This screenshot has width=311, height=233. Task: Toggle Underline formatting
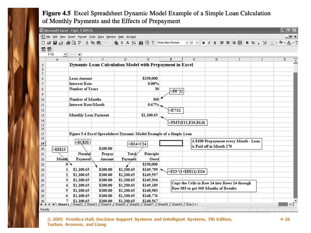pos(215,43)
